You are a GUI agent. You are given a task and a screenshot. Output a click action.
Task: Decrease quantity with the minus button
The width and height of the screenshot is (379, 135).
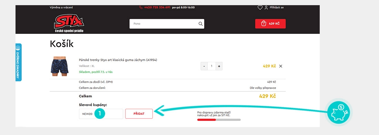[x=204, y=66]
